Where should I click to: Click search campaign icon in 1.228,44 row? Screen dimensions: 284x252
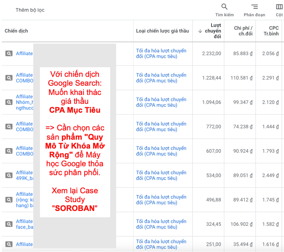pos(9,78)
